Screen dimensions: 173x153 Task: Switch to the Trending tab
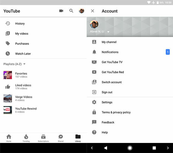(x=26, y=138)
